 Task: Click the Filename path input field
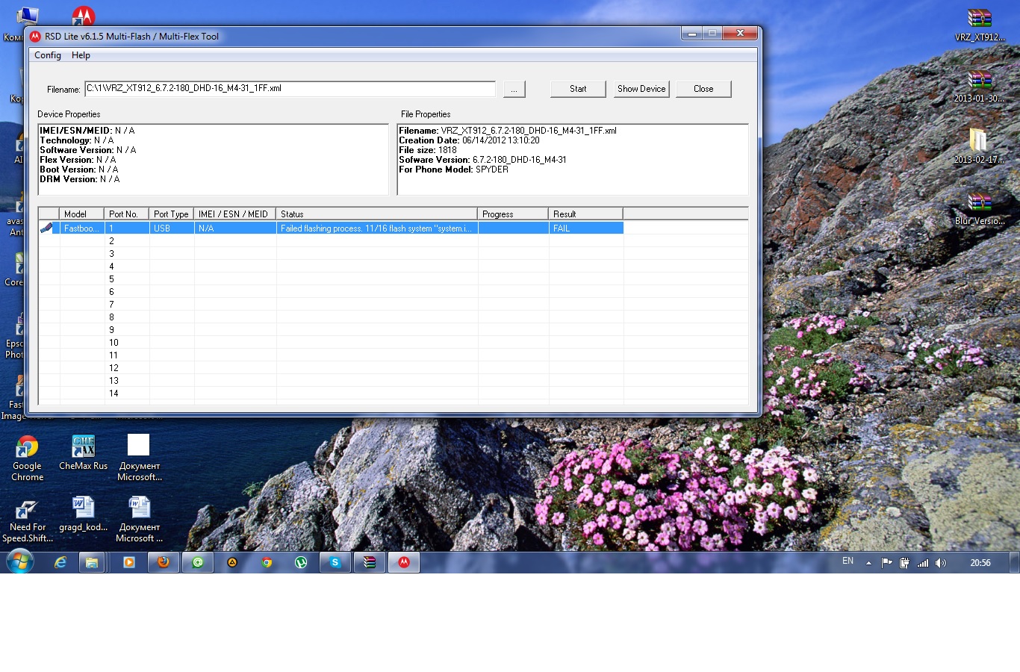[x=290, y=89]
